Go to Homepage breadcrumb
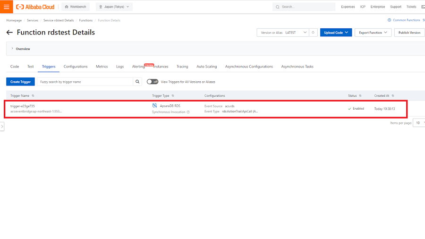Screen dimensions: 425x239 [14, 20]
